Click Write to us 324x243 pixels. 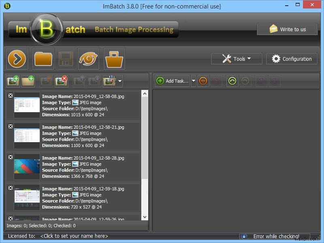(x=287, y=29)
